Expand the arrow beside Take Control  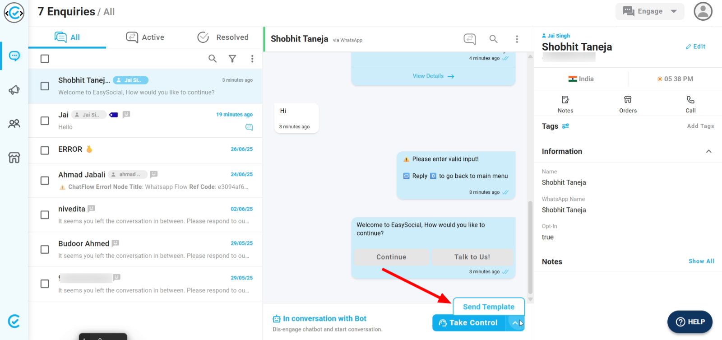coord(515,323)
